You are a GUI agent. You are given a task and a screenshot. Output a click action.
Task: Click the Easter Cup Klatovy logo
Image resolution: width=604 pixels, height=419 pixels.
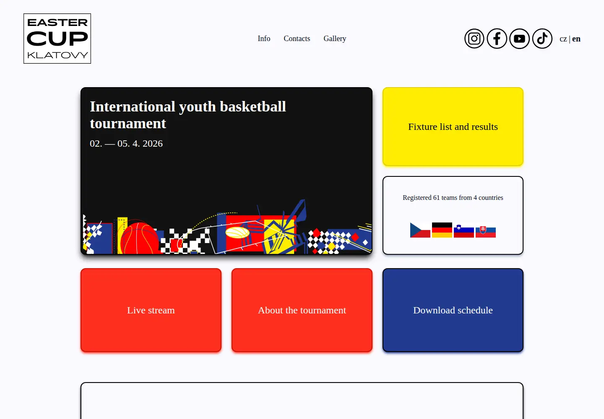(x=57, y=39)
